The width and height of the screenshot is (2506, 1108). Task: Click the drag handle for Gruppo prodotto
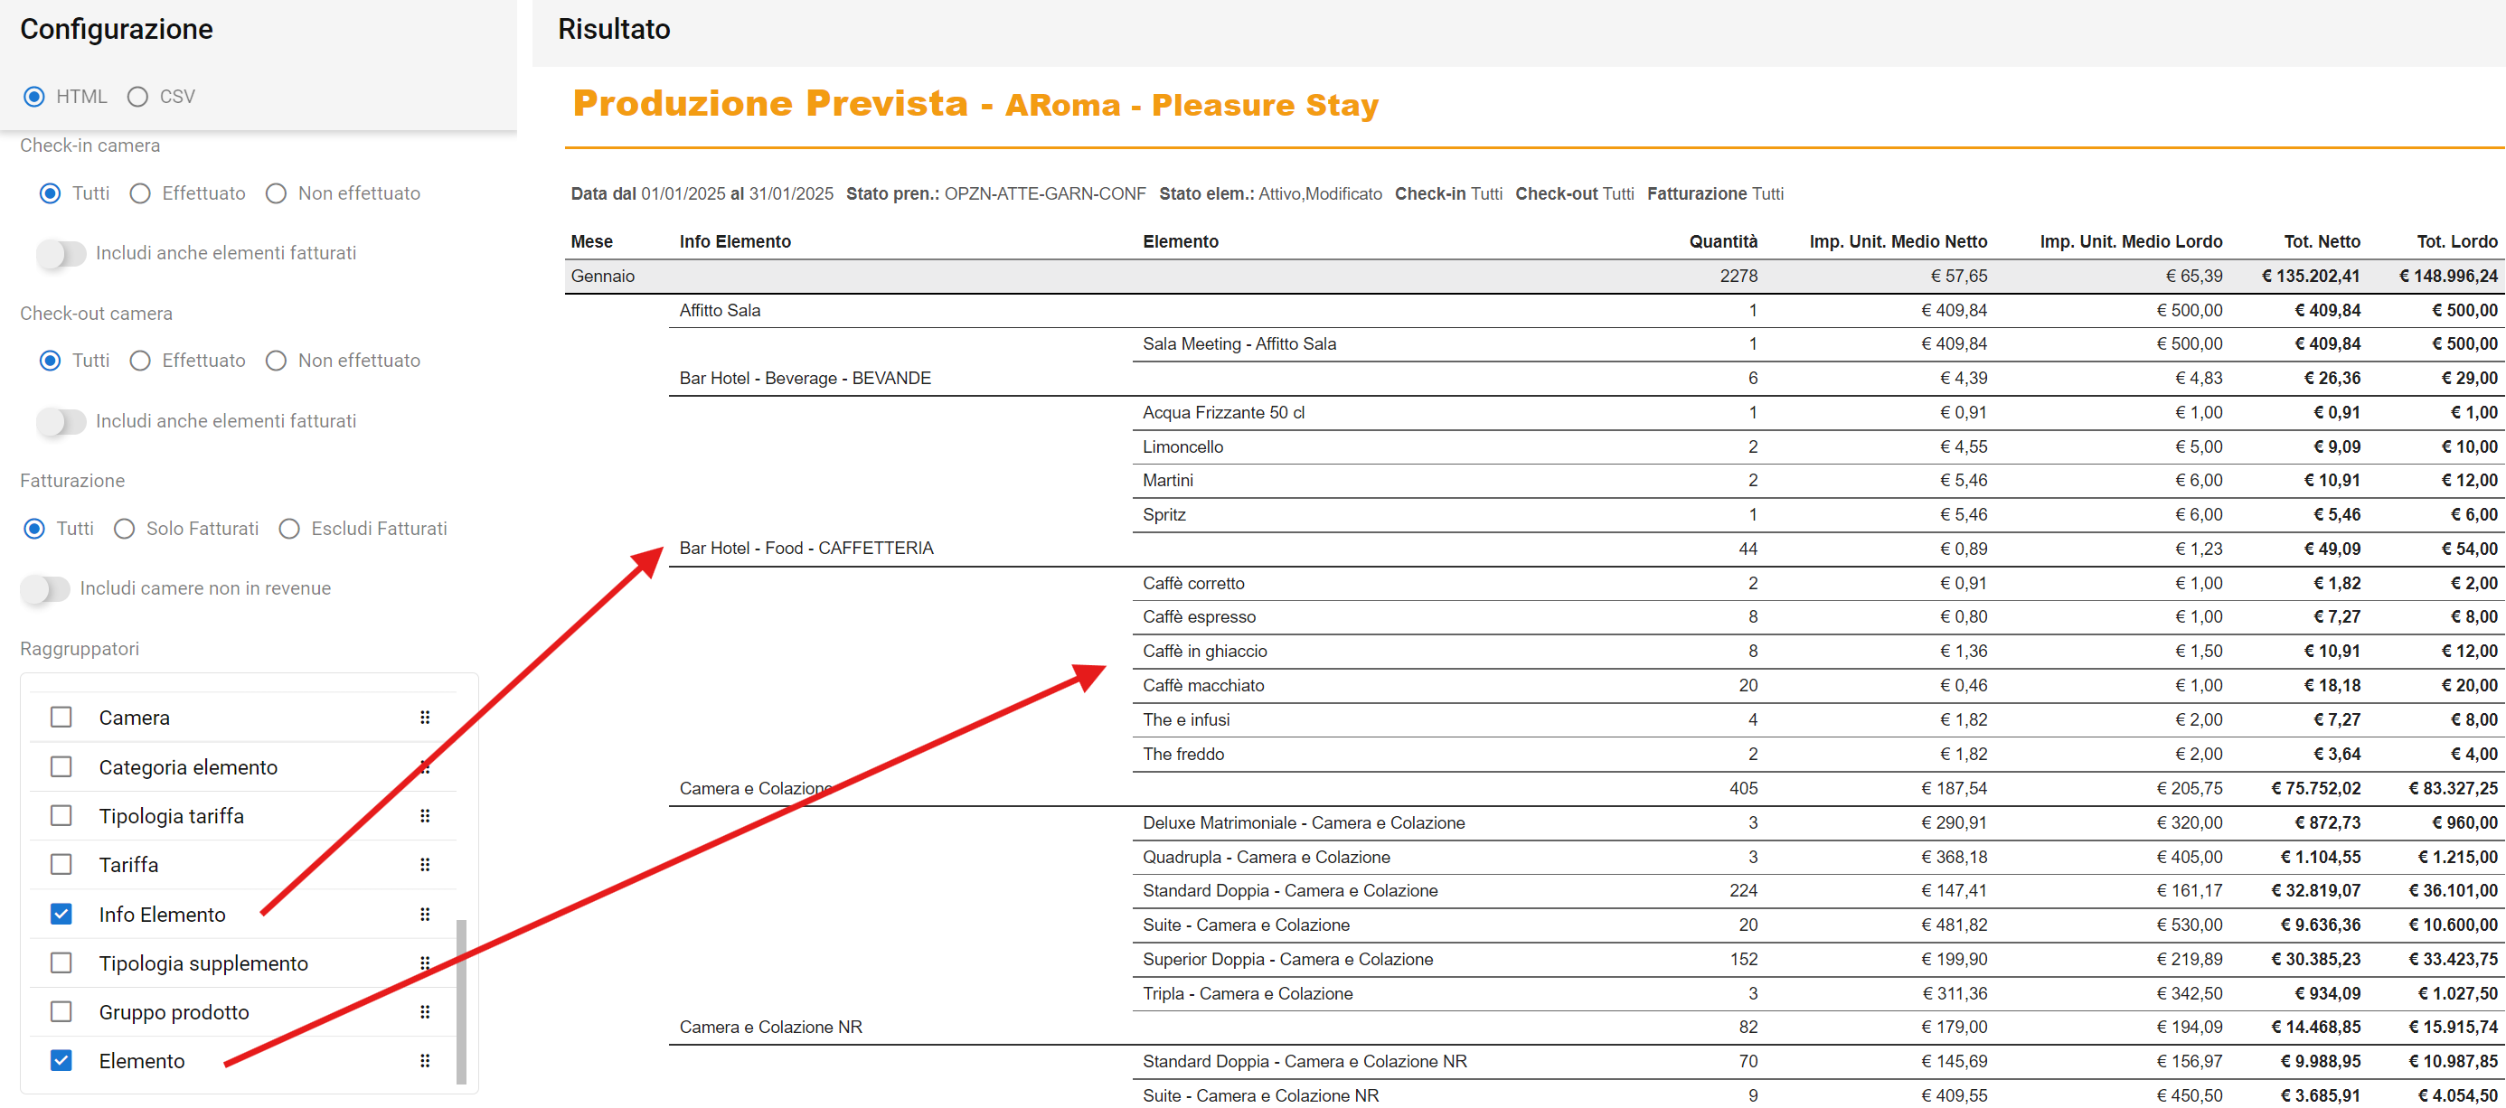(425, 1013)
